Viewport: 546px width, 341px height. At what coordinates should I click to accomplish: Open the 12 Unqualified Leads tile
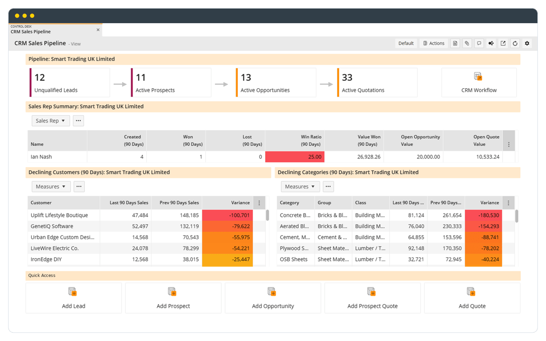point(70,82)
